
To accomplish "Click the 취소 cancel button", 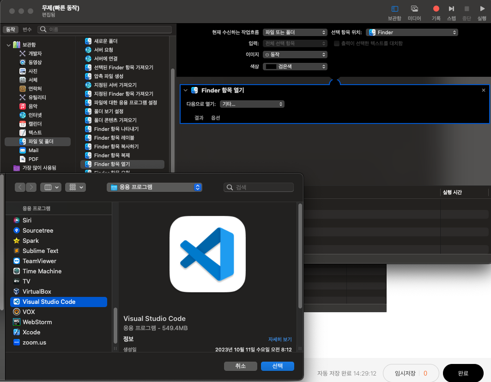I will pos(241,366).
